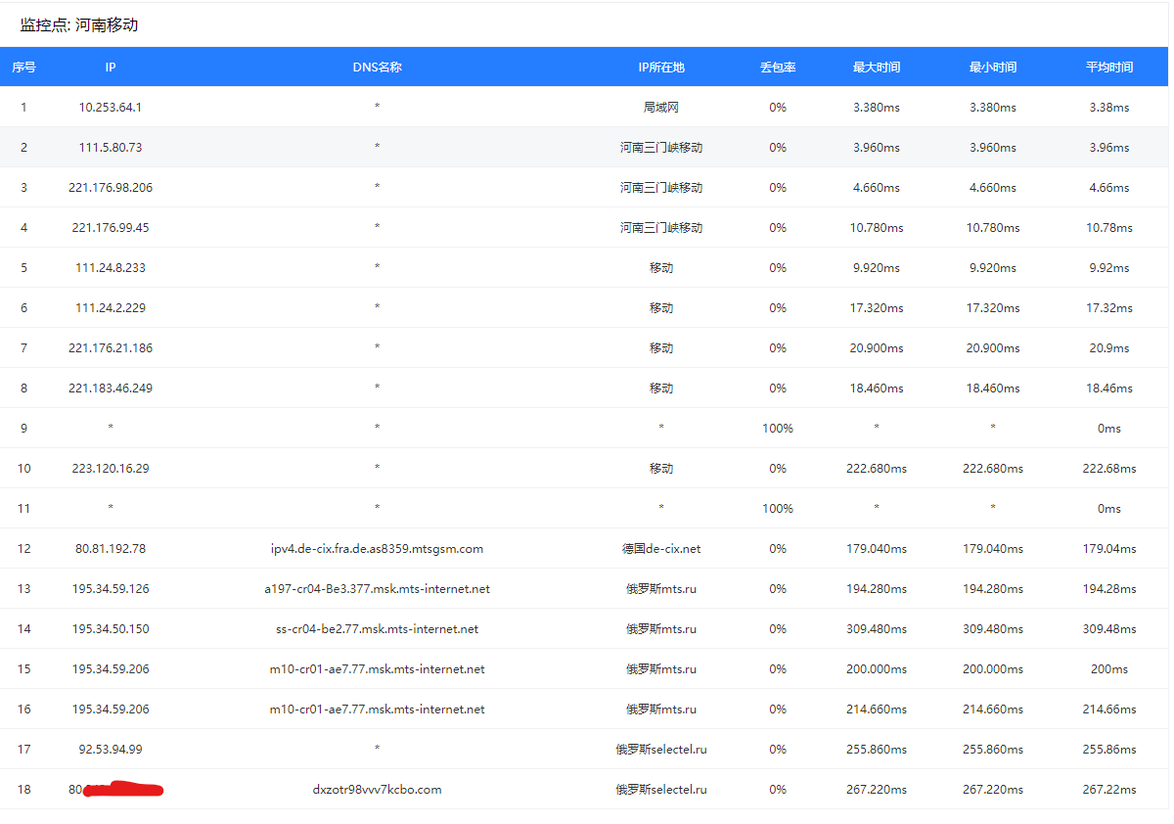Select IP address 195.34.50.150
The image size is (1174, 824).
click(x=111, y=629)
